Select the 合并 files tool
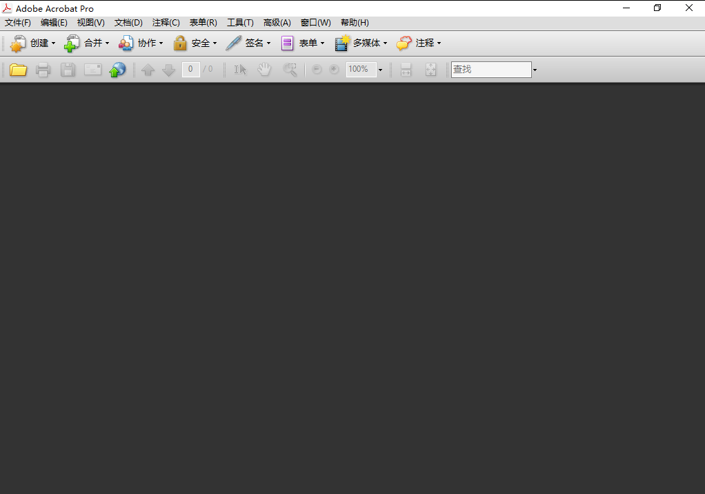Image resolution: width=705 pixels, height=494 pixels. click(x=92, y=43)
